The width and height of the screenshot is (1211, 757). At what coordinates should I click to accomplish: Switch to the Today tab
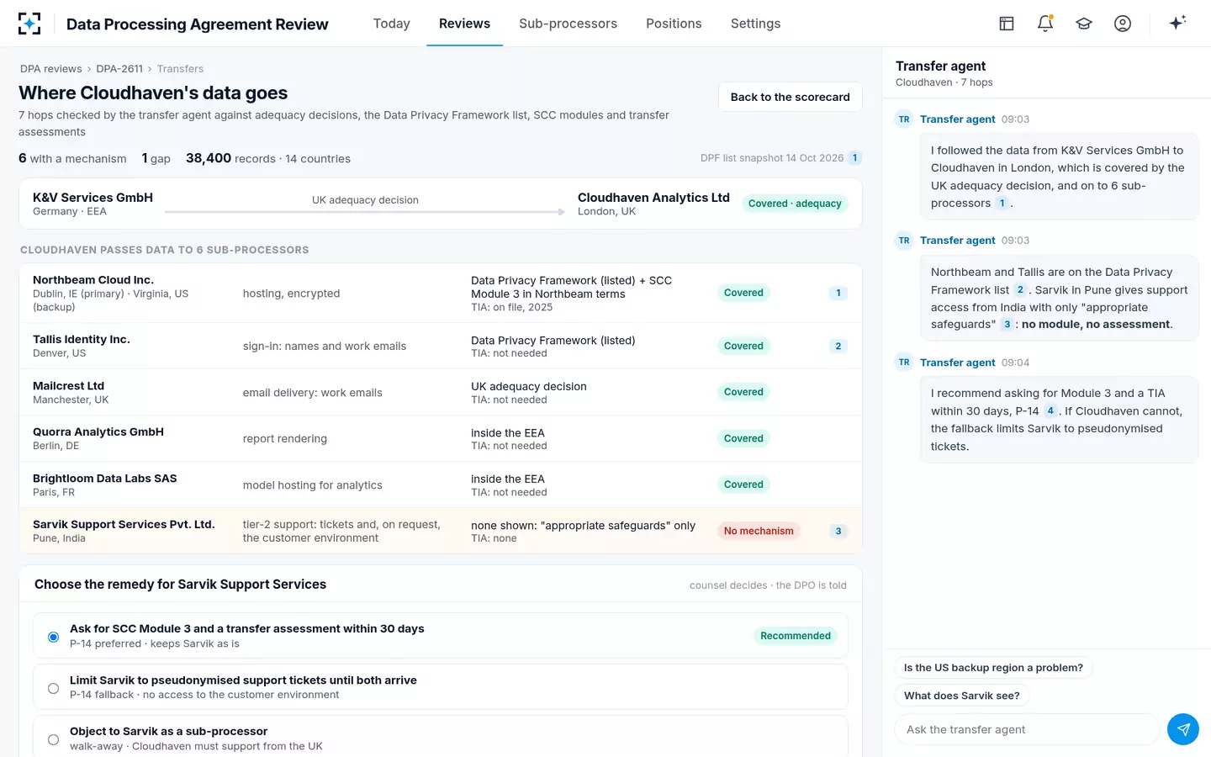coord(392,24)
